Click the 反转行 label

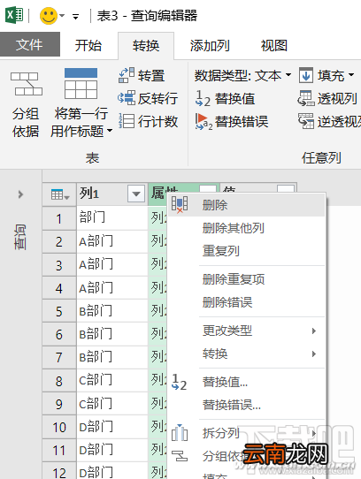coord(157,98)
